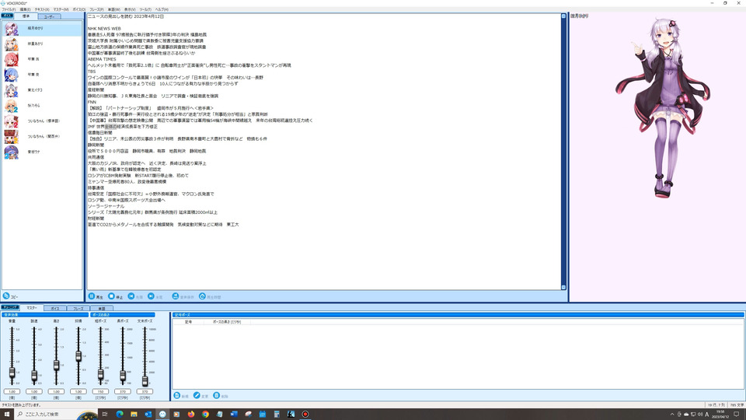Open the フレーズ(P) menu
The width and height of the screenshot is (746, 420).
pyautogui.click(x=96, y=9)
